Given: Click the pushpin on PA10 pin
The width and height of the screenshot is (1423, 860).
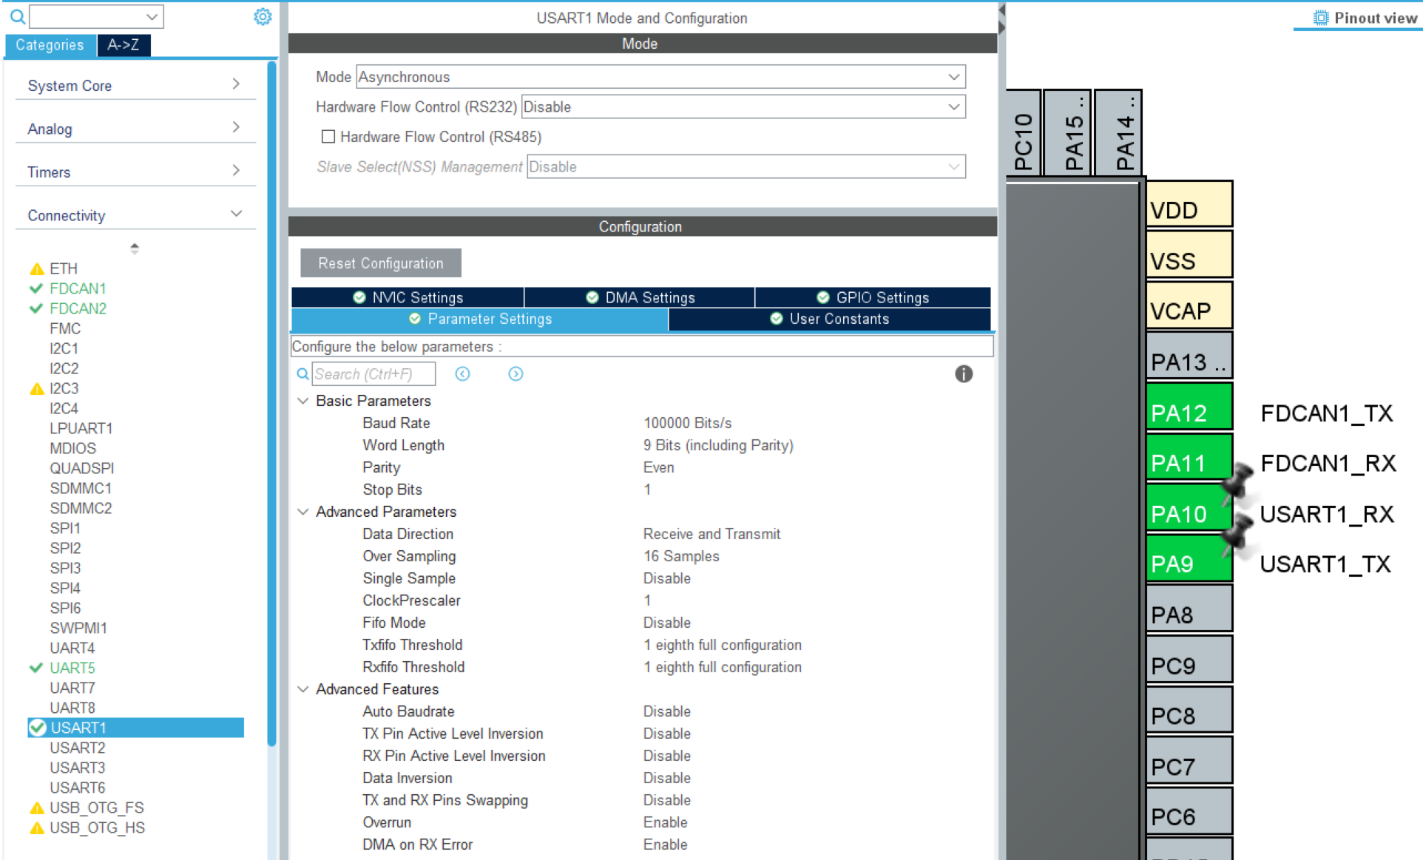Looking at the screenshot, I should point(1236,484).
